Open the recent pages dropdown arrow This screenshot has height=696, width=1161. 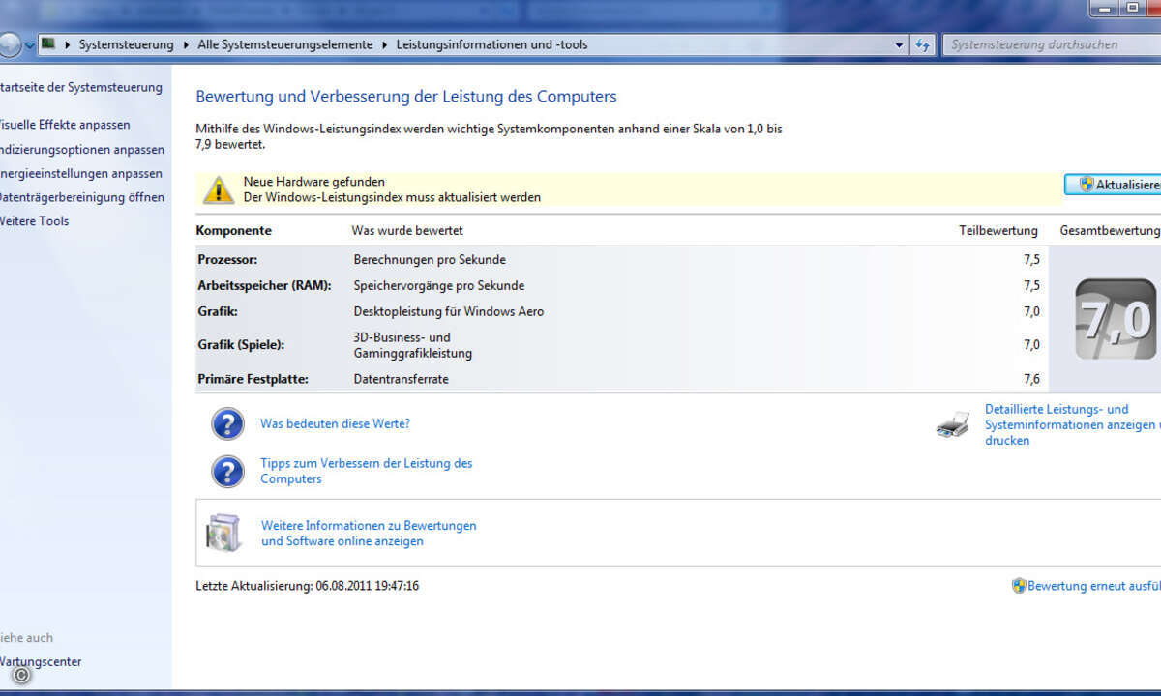click(30, 45)
